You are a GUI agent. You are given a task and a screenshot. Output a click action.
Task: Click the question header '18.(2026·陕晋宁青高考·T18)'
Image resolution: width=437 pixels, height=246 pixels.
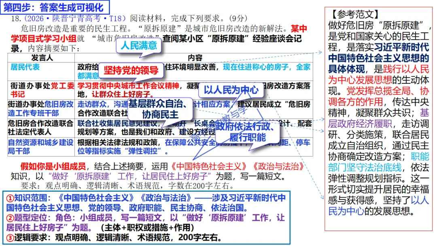pos(68,18)
